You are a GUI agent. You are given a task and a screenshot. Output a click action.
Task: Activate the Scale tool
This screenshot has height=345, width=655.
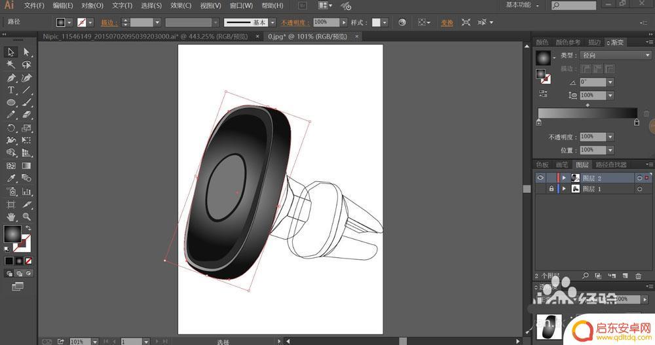[26, 128]
